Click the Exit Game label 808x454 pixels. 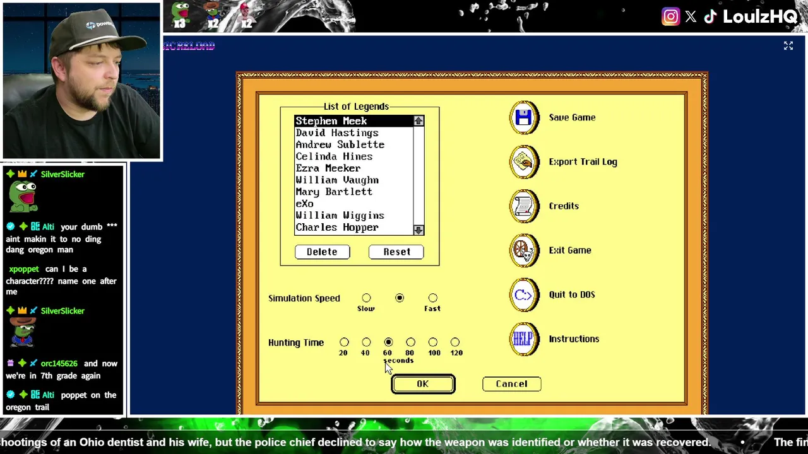click(570, 250)
